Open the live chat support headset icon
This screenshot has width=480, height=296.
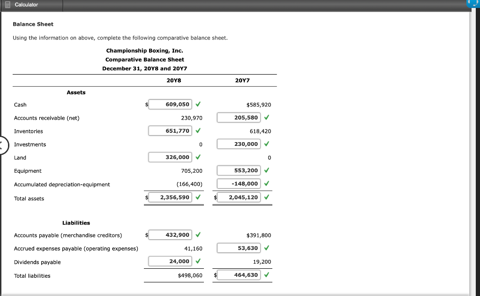click(x=473, y=4)
